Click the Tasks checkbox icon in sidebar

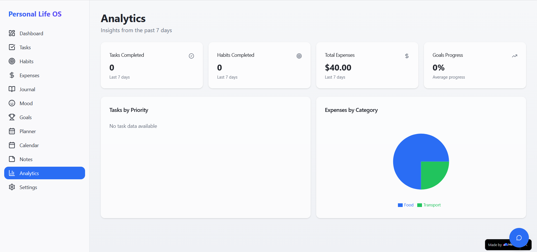click(x=12, y=47)
